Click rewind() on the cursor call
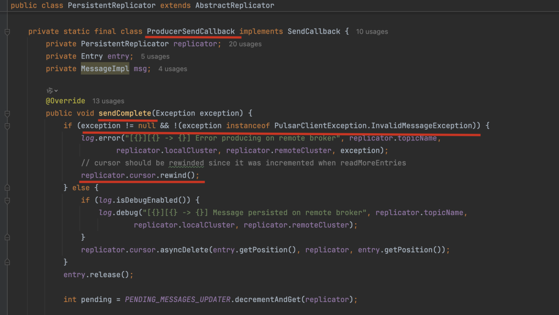The width and height of the screenshot is (559, 315). (x=177, y=175)
